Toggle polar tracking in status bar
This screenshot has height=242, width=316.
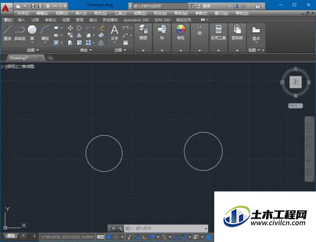click(x=152, y=237)
